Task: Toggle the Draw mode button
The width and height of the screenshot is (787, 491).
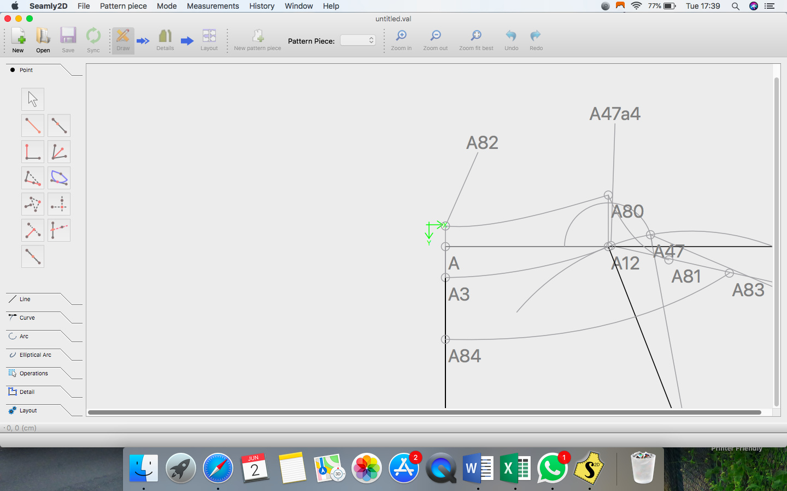Action: [x=123, y=40]
